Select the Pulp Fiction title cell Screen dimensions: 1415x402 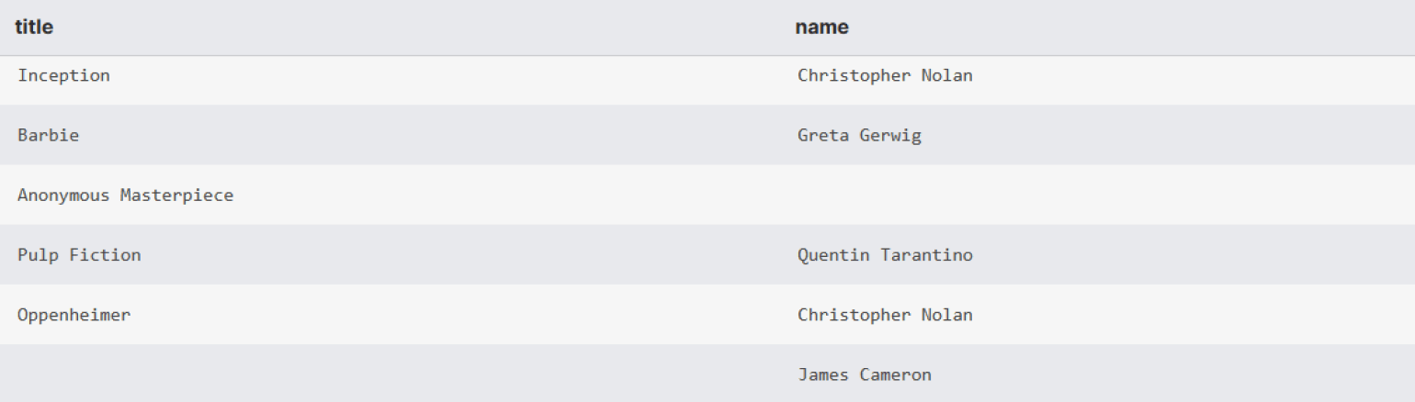point(80,255)
